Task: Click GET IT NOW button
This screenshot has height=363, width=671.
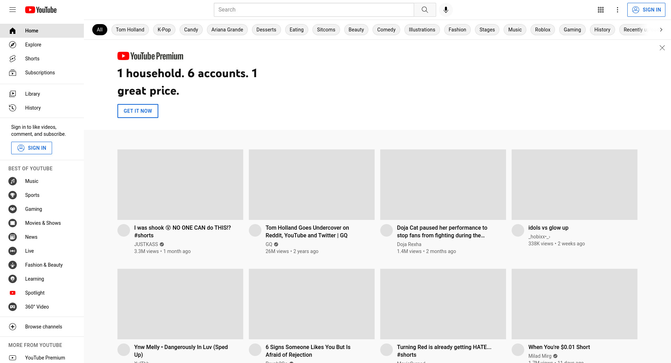Action: [x=138, y=111]
